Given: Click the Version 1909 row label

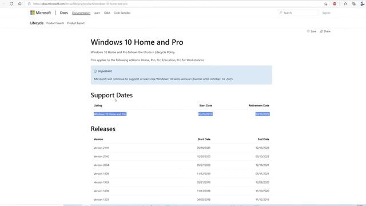Looking at the screenshot, I should (101, 174).
